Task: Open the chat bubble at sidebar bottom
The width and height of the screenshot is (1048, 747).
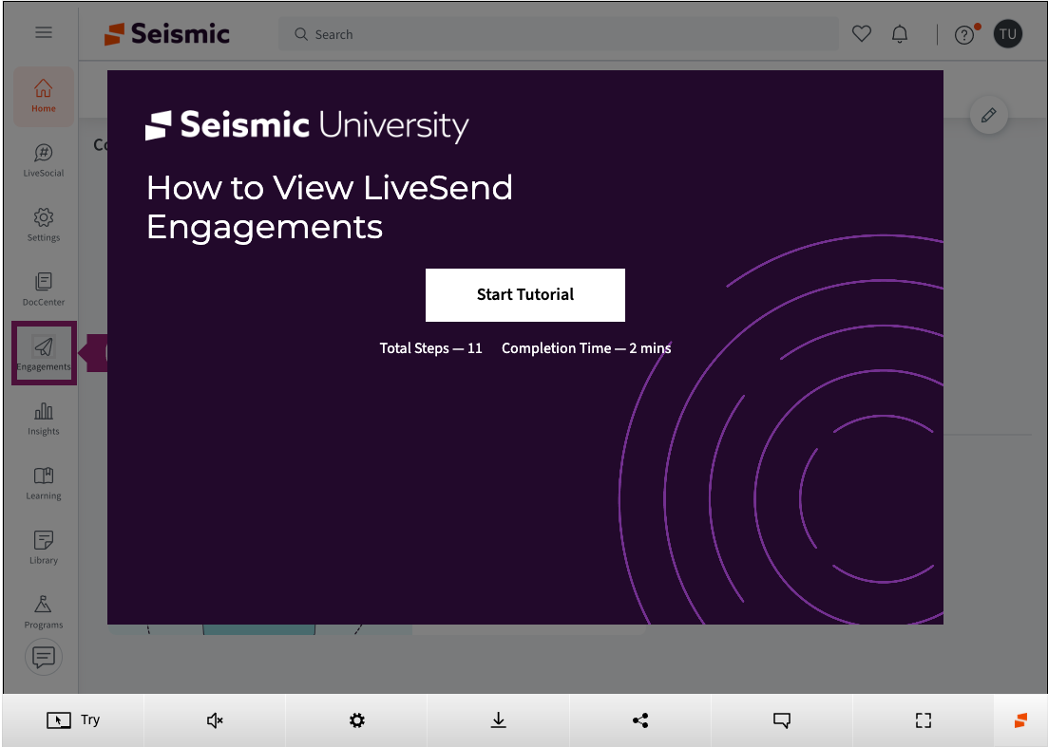Action: (44, 658)
